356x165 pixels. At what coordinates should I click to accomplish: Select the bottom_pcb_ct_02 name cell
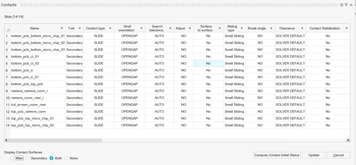pyautogui.click(x=38, y=63)
